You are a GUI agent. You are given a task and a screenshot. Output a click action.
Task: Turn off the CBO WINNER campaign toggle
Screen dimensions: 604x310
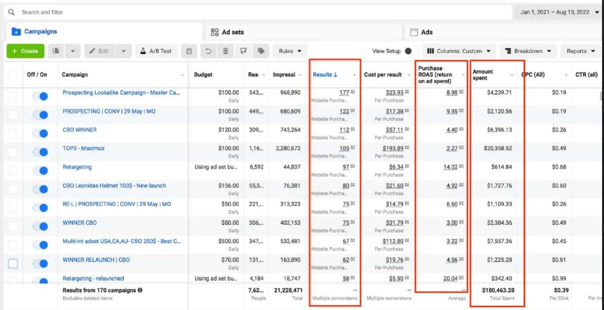(x=40, y=134)
